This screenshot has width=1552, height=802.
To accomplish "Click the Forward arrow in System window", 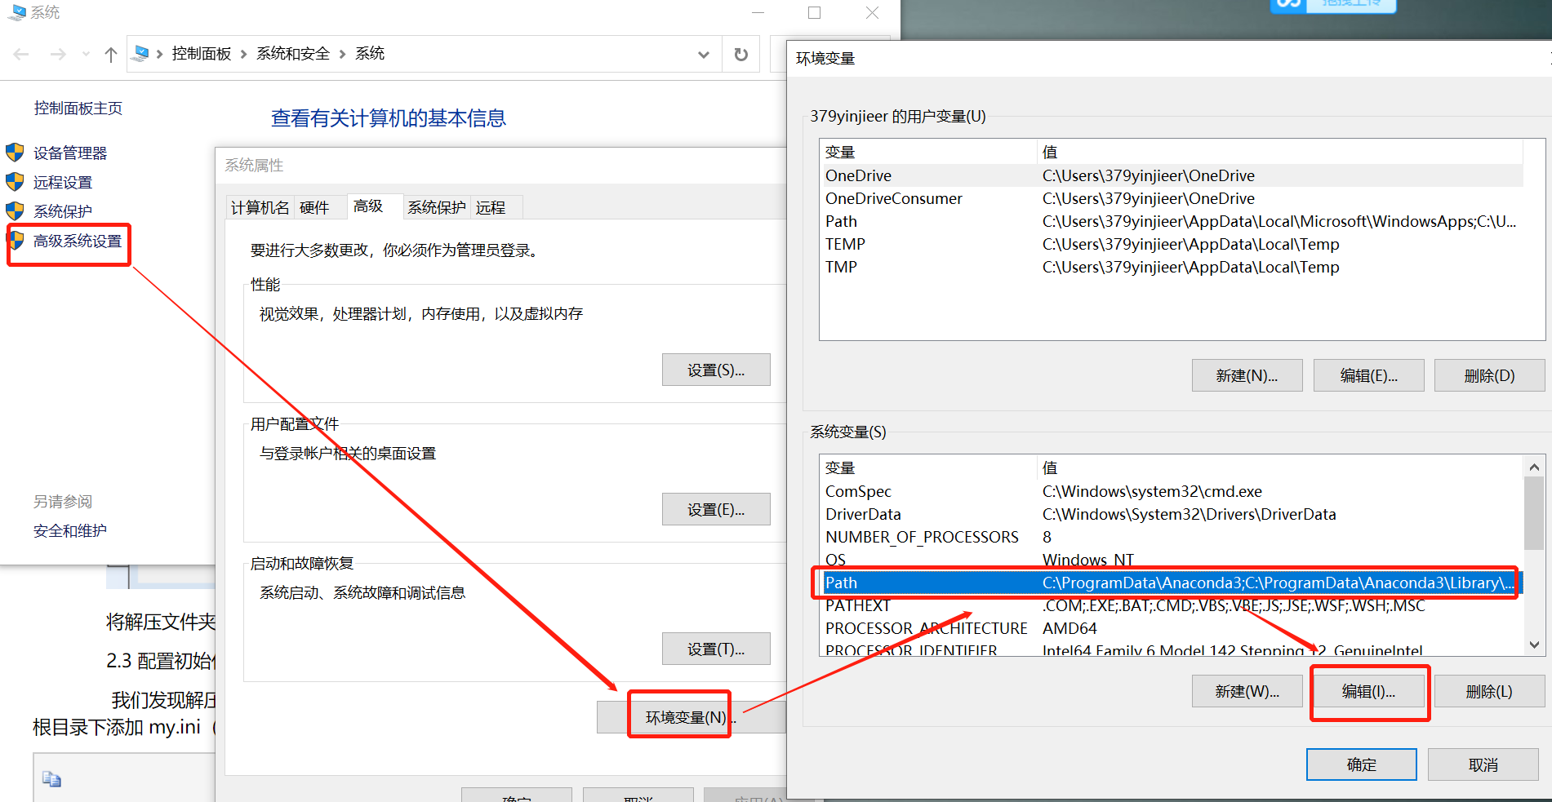I will 58,55.
